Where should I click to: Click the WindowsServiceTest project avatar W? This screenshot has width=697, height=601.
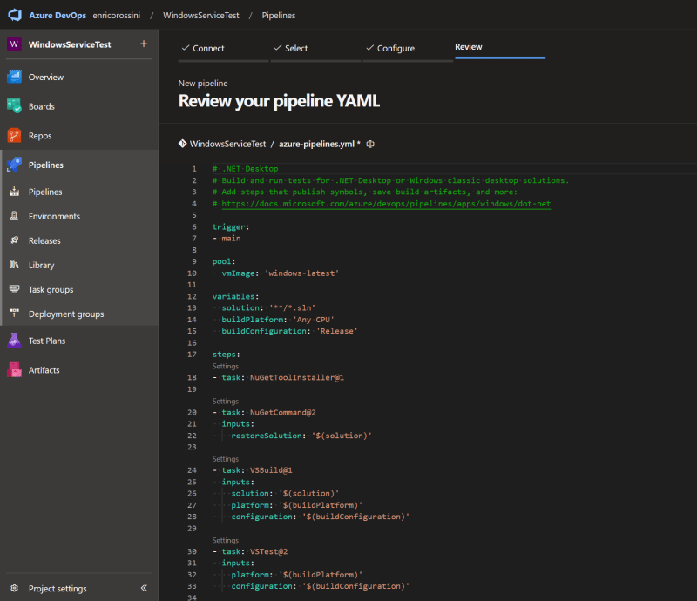click(x=14, y=44)
